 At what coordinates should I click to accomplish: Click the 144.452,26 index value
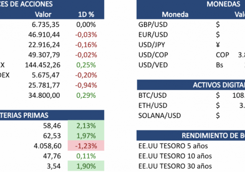(42, 65)
